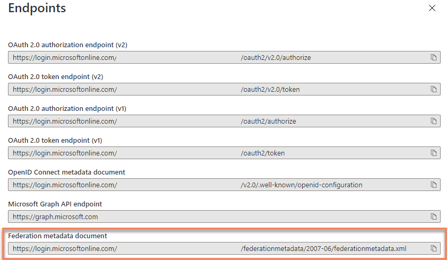Copy the Microsoft Graph API endpoint URL
The width and height of the screenshot is (447, 260).
(x=433, y=216)
